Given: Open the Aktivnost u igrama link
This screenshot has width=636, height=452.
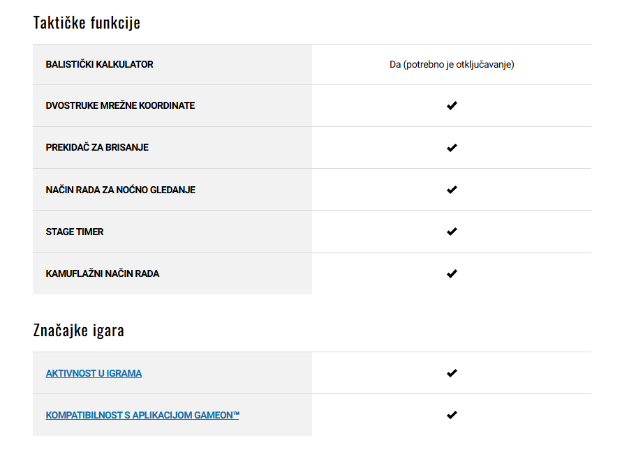Looking at the screenshot, I should tap(94, 373).
